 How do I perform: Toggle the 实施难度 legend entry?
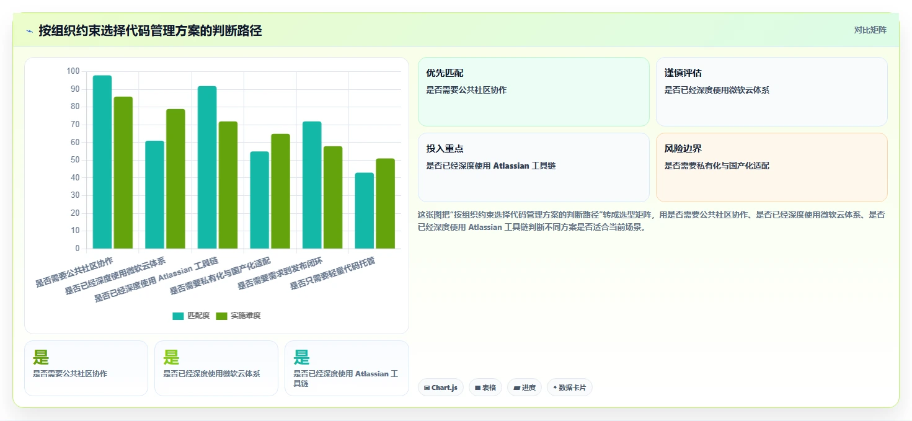239,316
